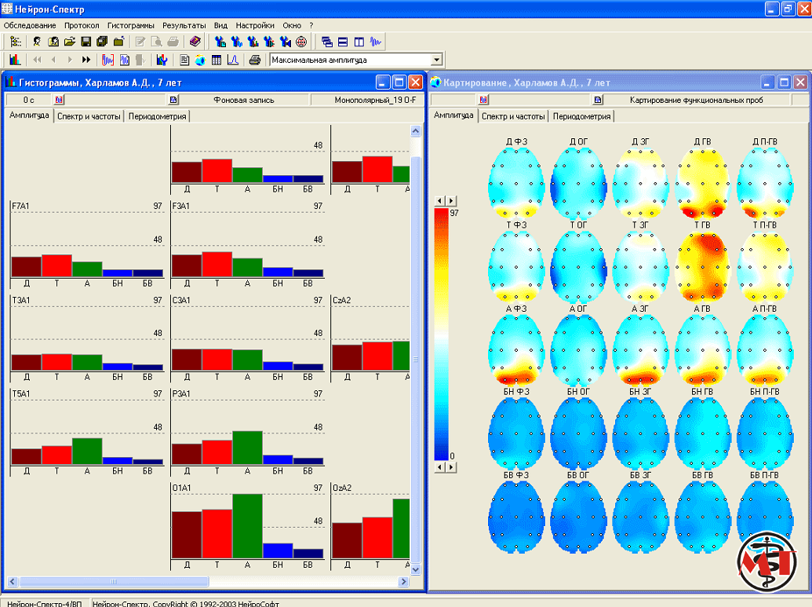Select Амплитуда tab in histograms window
812x607 pixels.
click(x=30, y=115)
